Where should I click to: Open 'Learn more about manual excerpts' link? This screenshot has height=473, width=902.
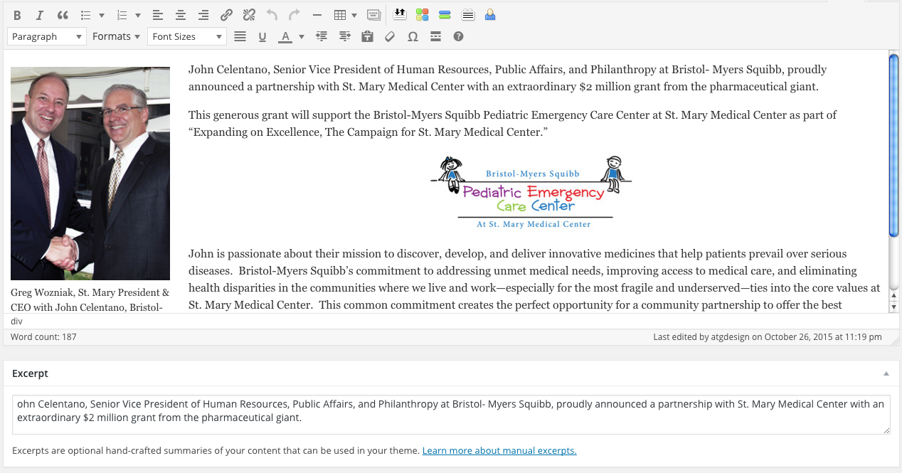pos(499,450)
